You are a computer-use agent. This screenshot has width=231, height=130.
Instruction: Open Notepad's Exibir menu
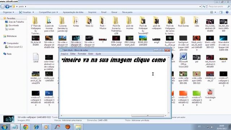(91, 54)
